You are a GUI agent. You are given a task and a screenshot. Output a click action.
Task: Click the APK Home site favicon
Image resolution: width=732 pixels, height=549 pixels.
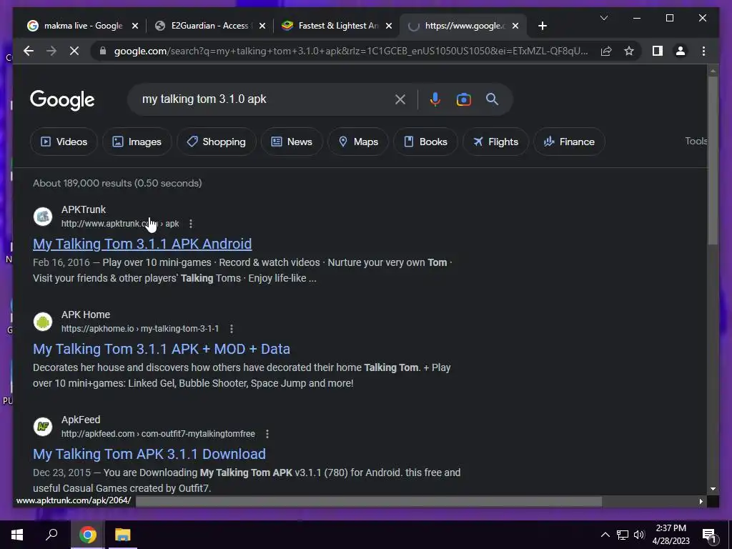point(42,322)
